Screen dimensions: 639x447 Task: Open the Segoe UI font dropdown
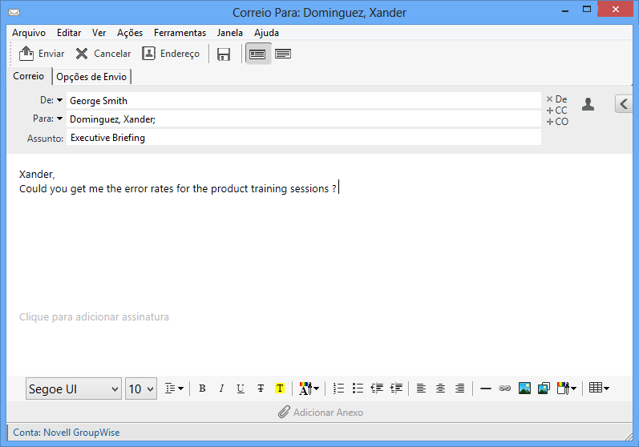pos(74,389)
